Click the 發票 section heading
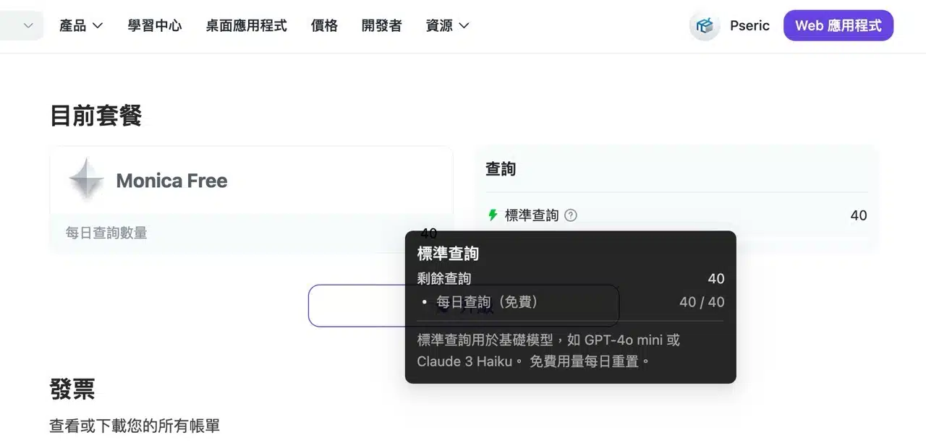Screen dimensions: 926x448 (72, 389)
